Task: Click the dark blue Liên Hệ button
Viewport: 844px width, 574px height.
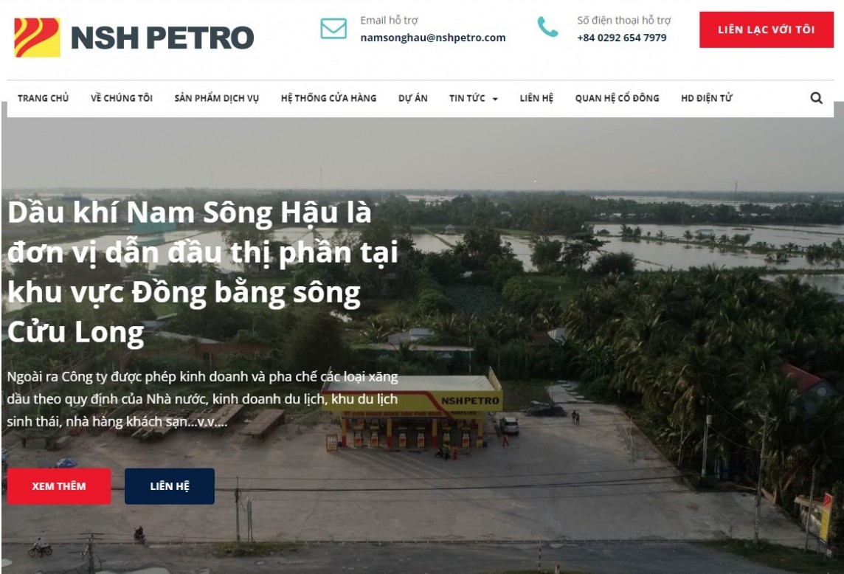Action: click(170, 486)
